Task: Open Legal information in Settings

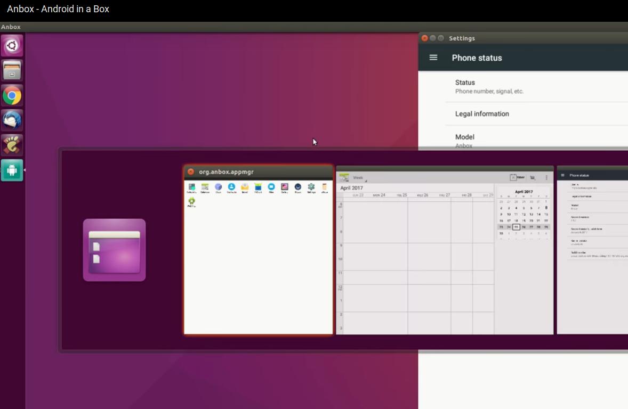Action: coord(537,113)
